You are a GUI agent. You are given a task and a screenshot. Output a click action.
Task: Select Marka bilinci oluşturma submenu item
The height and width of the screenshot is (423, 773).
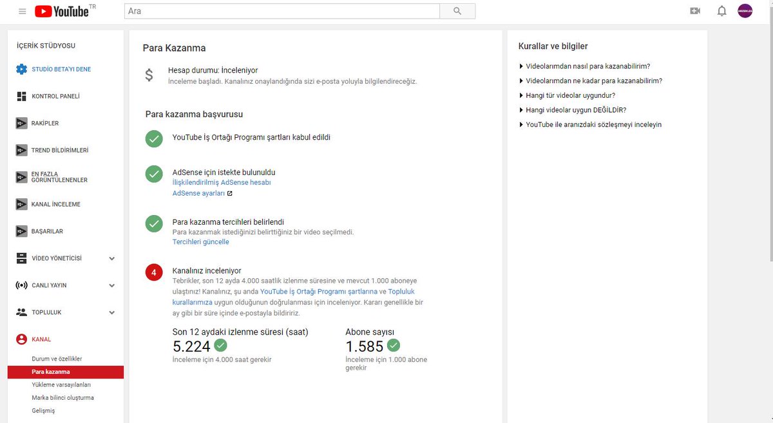62,398
